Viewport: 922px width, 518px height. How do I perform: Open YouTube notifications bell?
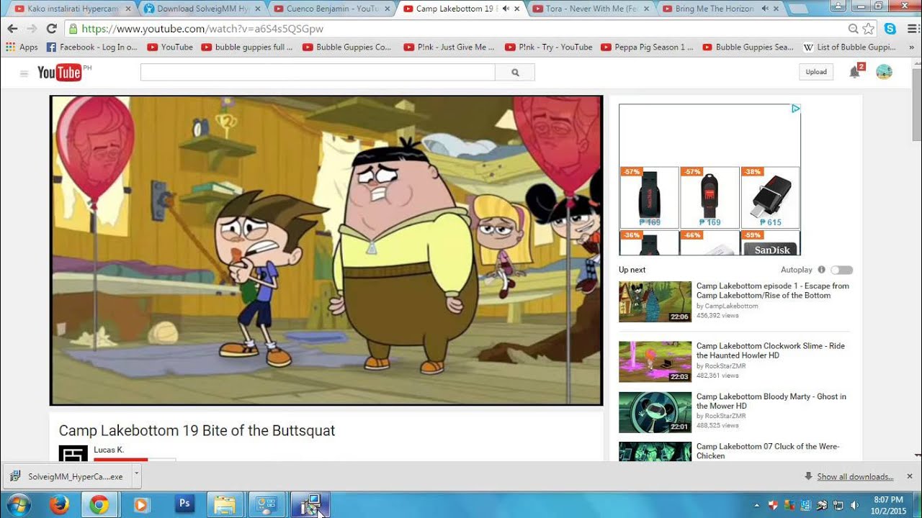(x=855, y=71)
